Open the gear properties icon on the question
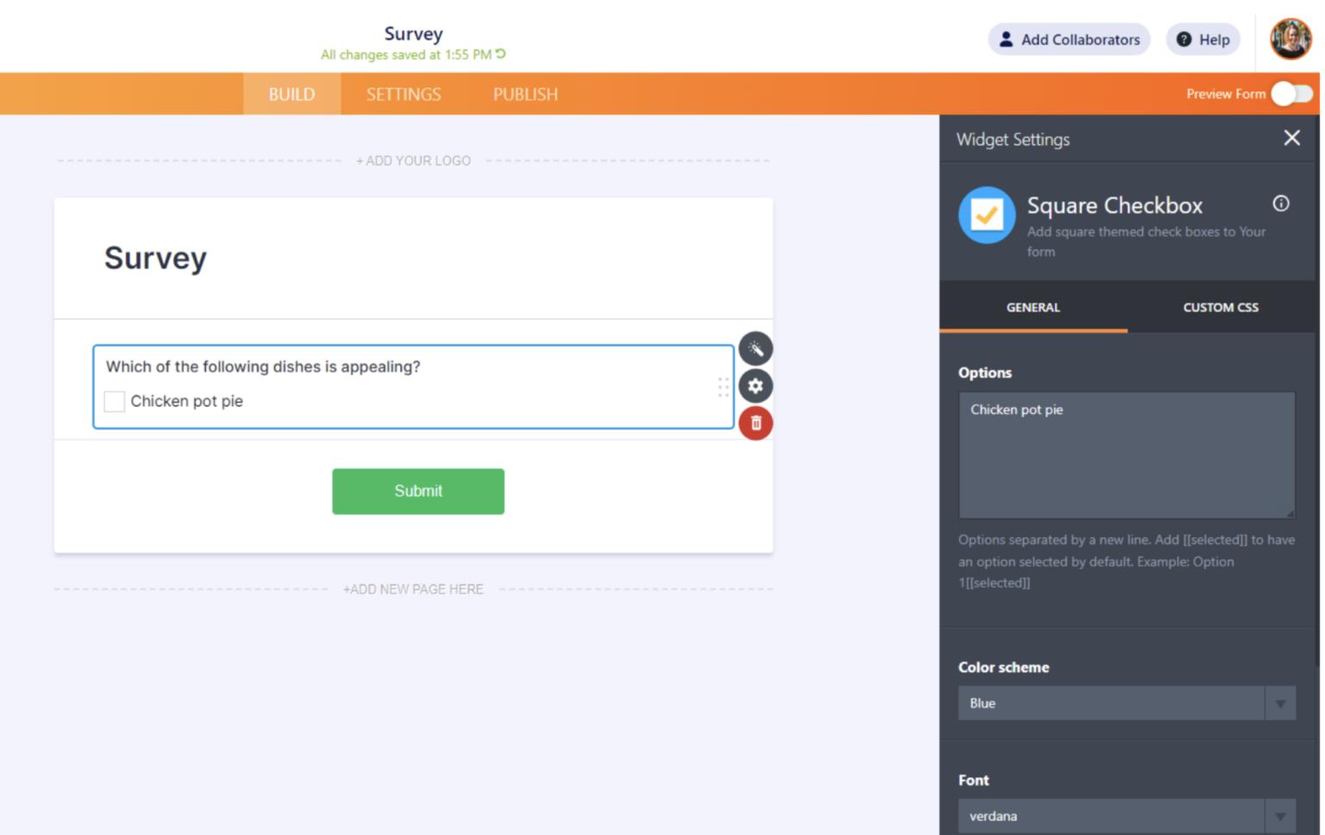1325x835 pixels. pyautogui.click(x=755, y=386)
